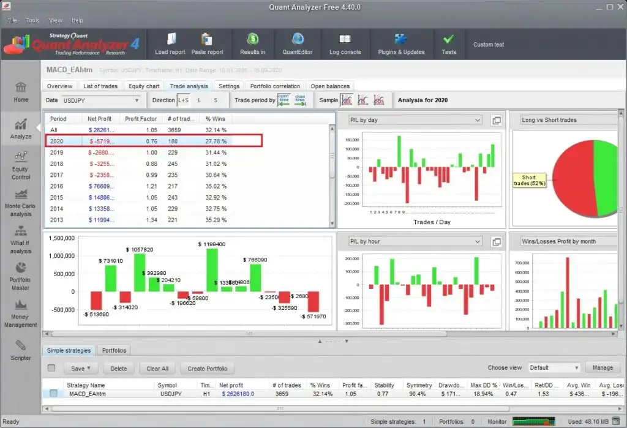627x428 pixels.
Task: Select the L+S direction toggle
Action: coord(183,100)
